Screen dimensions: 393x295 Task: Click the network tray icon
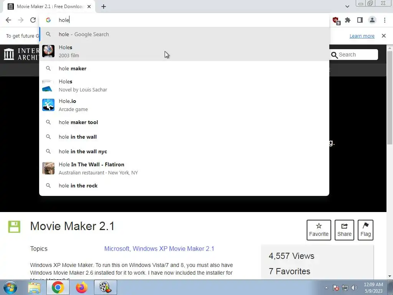345,288
